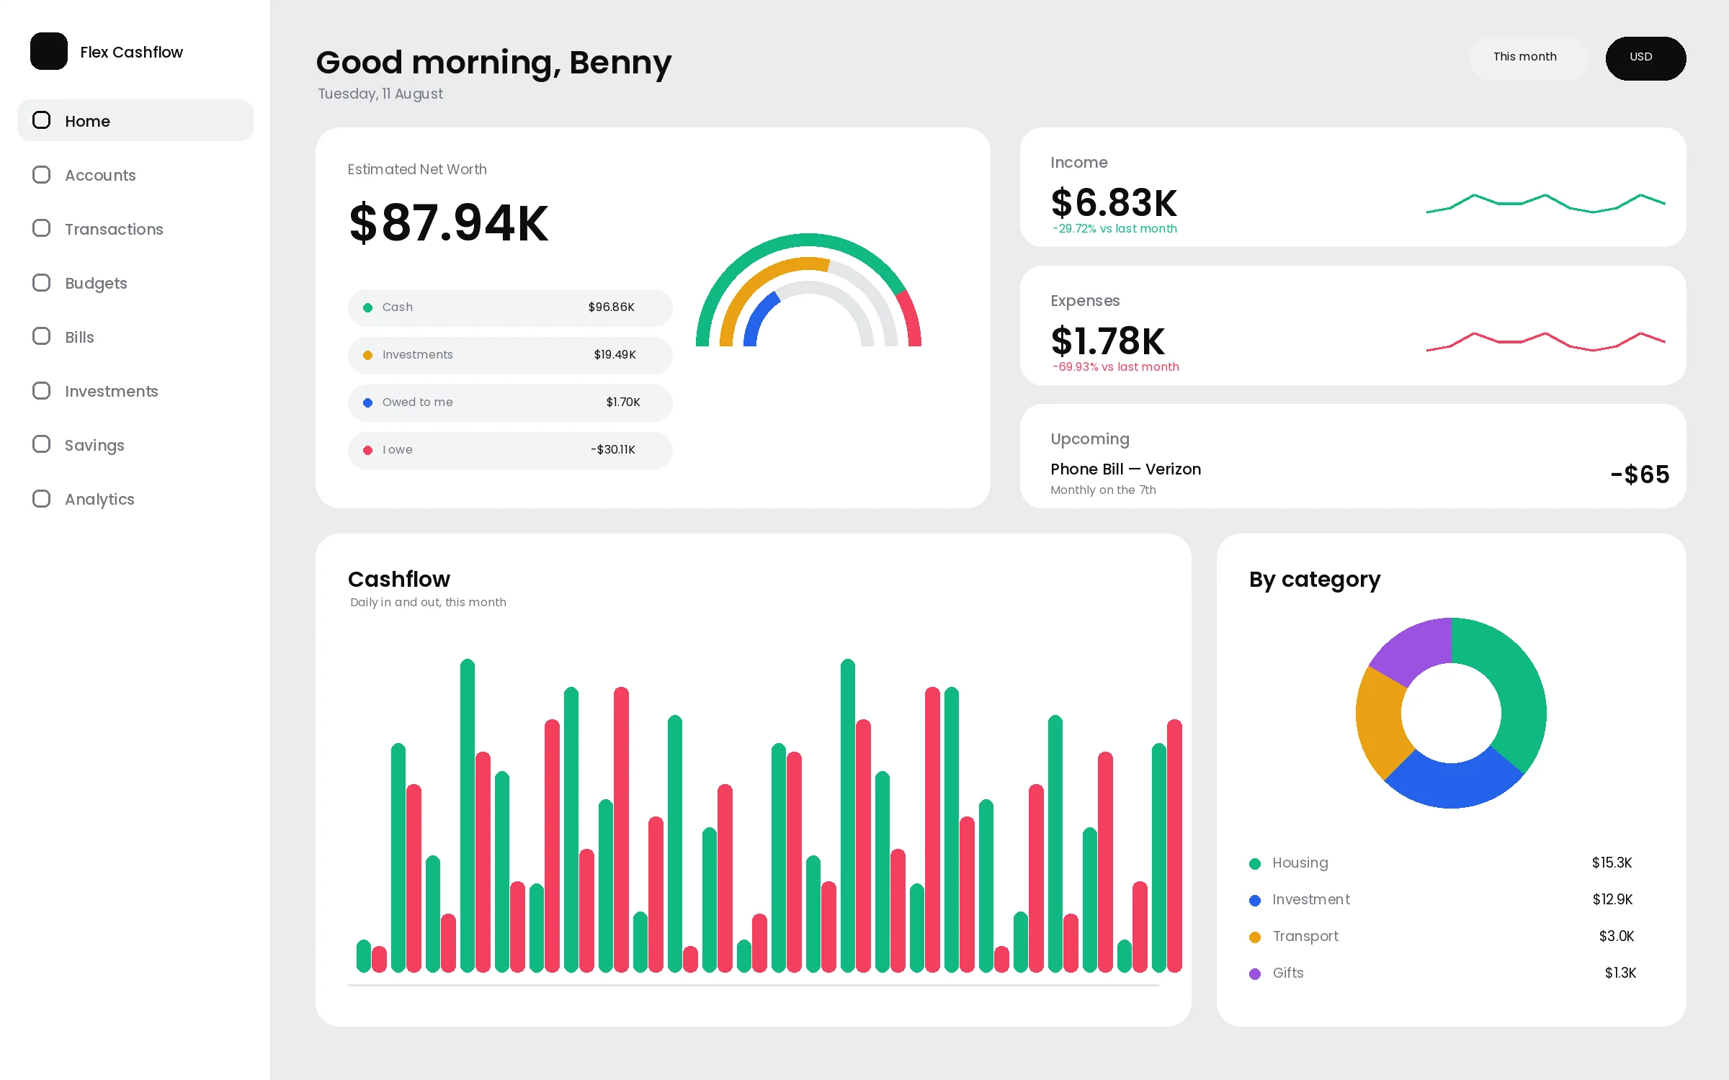1729x1080 pixels.
Task: Open the This month period selector
Action: tap(1528, 58)
